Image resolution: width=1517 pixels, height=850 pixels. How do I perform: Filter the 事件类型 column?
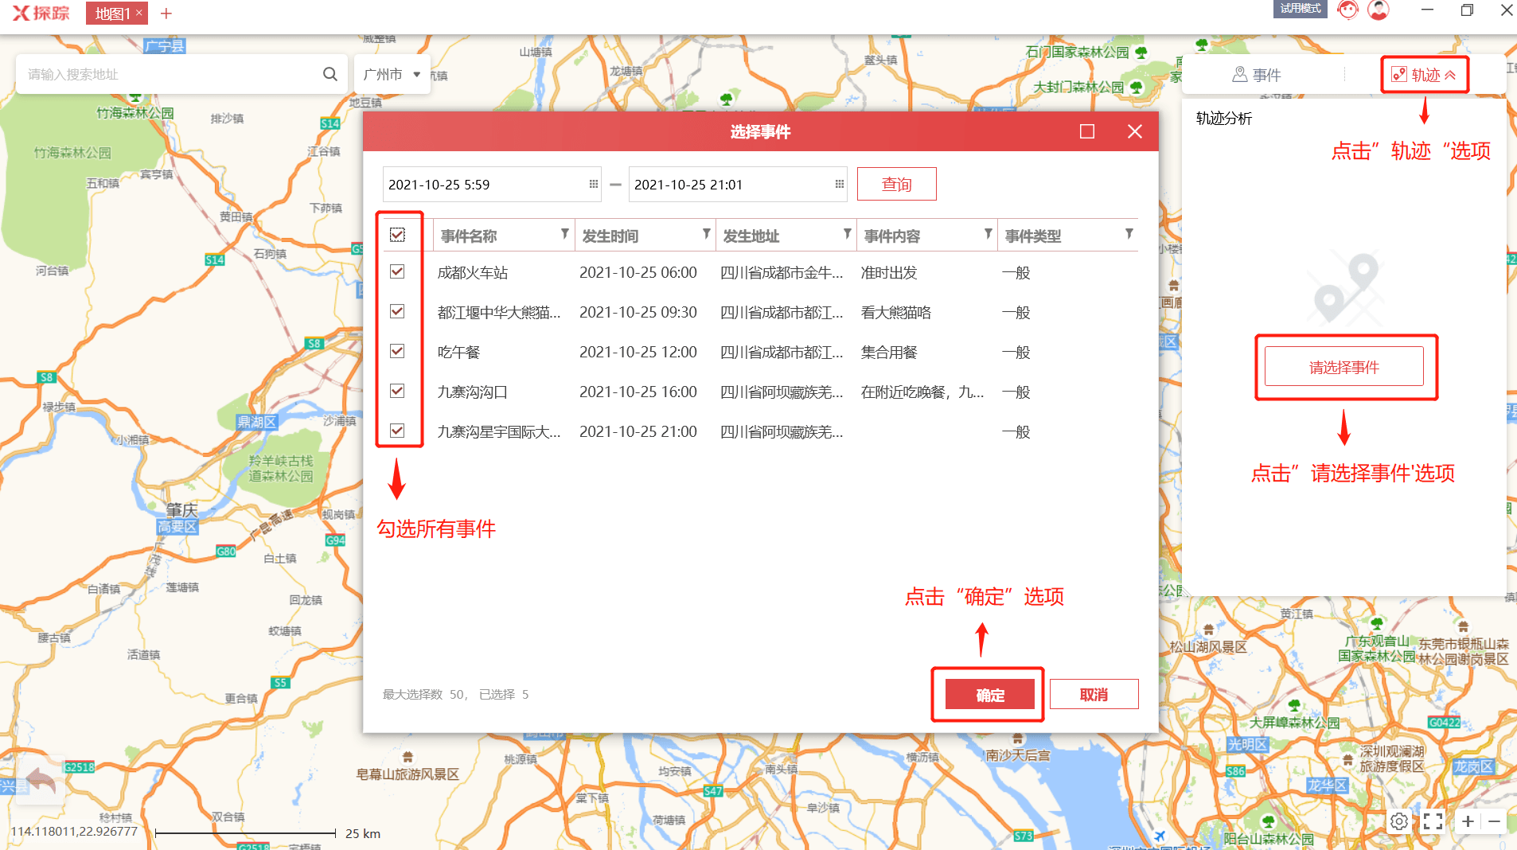point(1129,234)
